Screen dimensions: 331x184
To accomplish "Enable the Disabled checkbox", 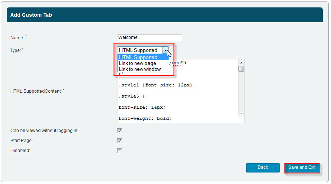I will coord(119,151).
